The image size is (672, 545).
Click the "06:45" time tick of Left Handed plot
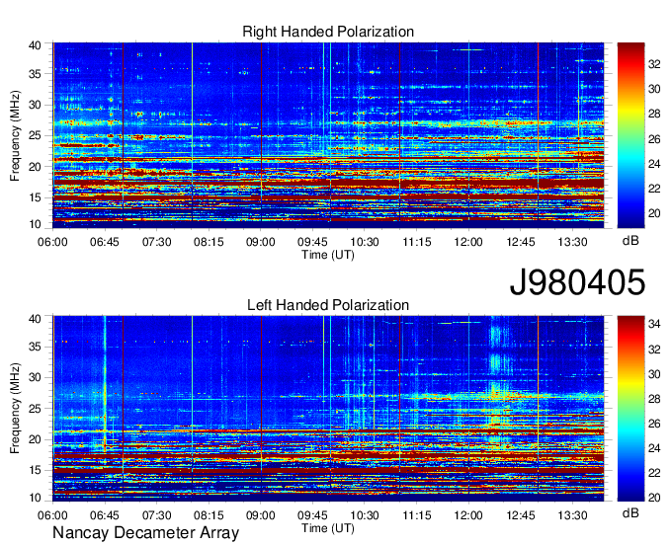(x=105, y=514)
